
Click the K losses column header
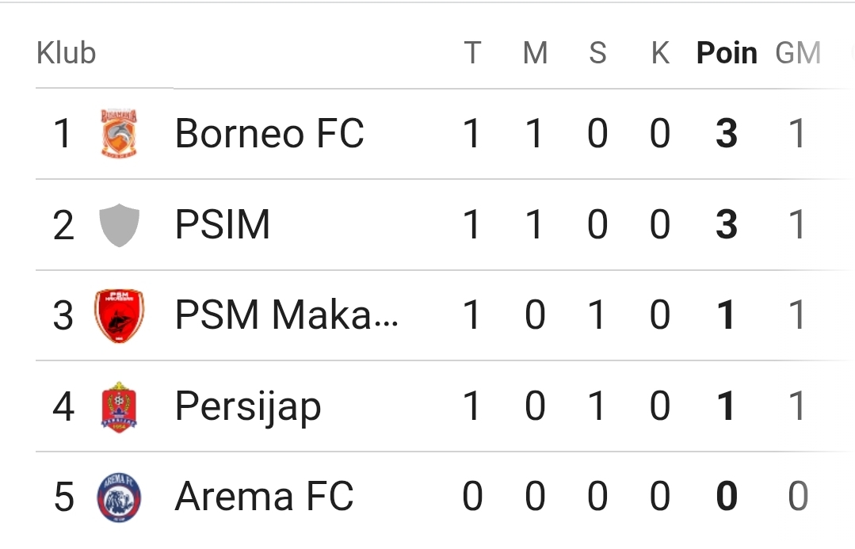(660, 53)
